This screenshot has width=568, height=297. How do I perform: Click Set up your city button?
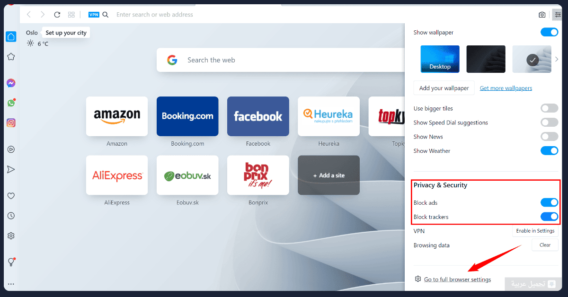66,33
